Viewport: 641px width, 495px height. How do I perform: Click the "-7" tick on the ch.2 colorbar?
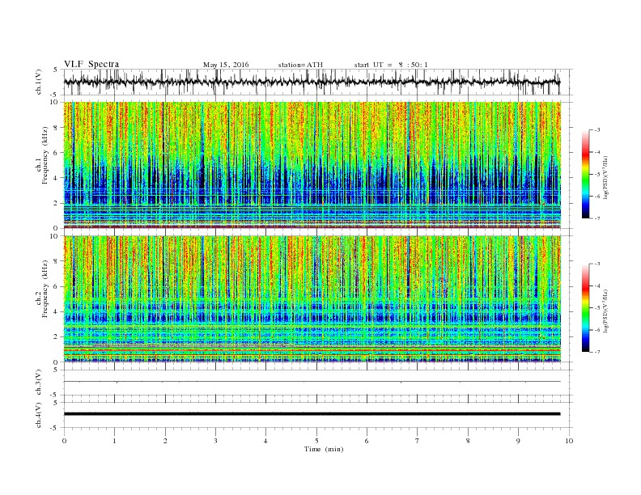pos(597,352)
